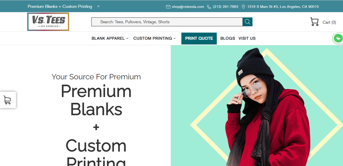Open the green chat widget bubble
343x166 pixels.
coord(338,38)
